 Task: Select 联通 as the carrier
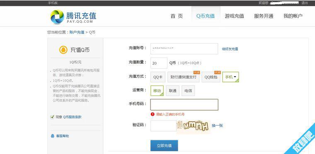[x=173, y=91]
